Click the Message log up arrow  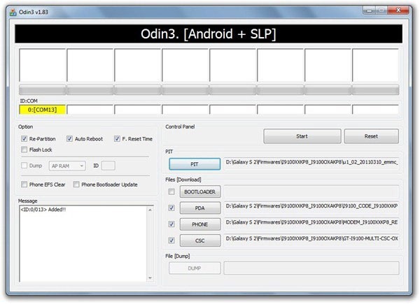click(150, 210)
